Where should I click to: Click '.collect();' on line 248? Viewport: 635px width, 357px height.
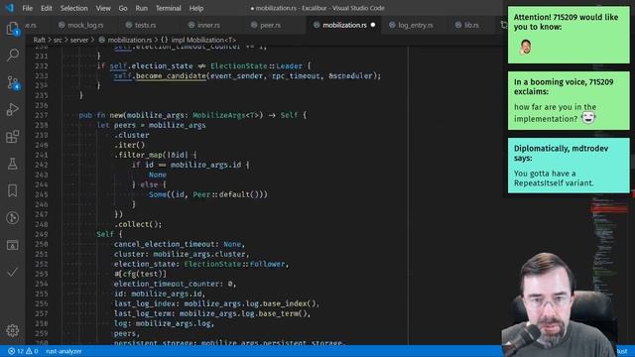click(x=138, y=224)
